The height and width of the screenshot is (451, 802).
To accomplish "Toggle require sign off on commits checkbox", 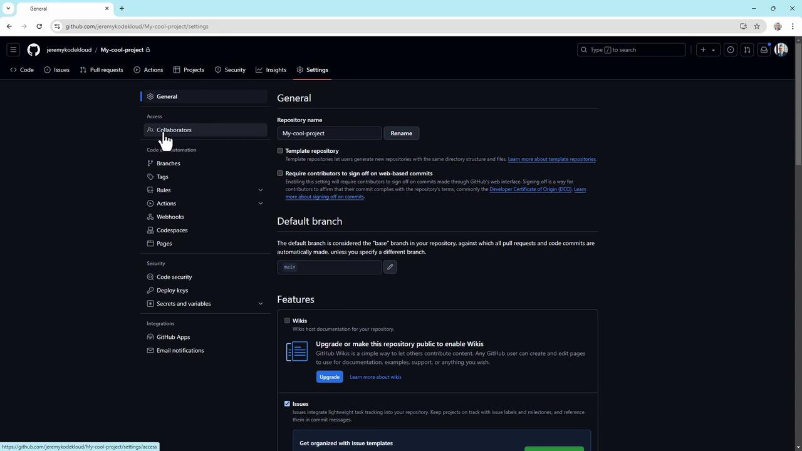I will coord(280,174).
